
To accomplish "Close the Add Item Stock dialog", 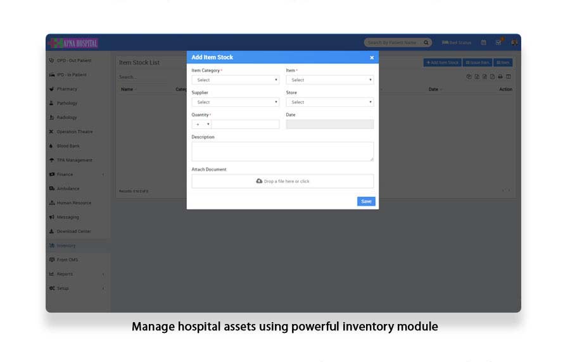I will [x=372, y=58].
